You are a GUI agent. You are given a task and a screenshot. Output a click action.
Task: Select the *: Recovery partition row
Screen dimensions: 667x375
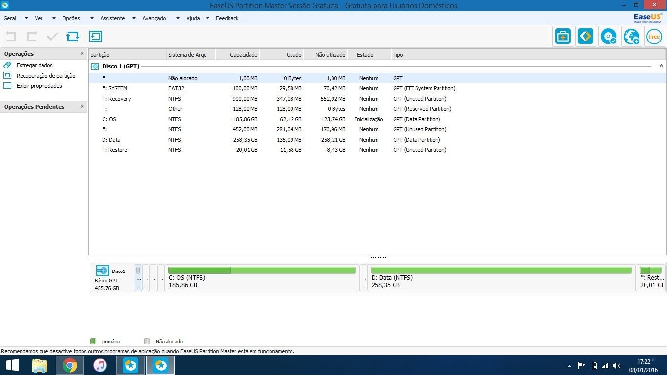[377, 99]
